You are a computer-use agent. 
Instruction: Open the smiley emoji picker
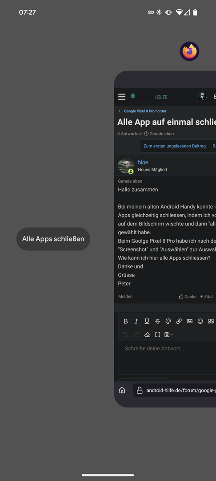(200, 321)
